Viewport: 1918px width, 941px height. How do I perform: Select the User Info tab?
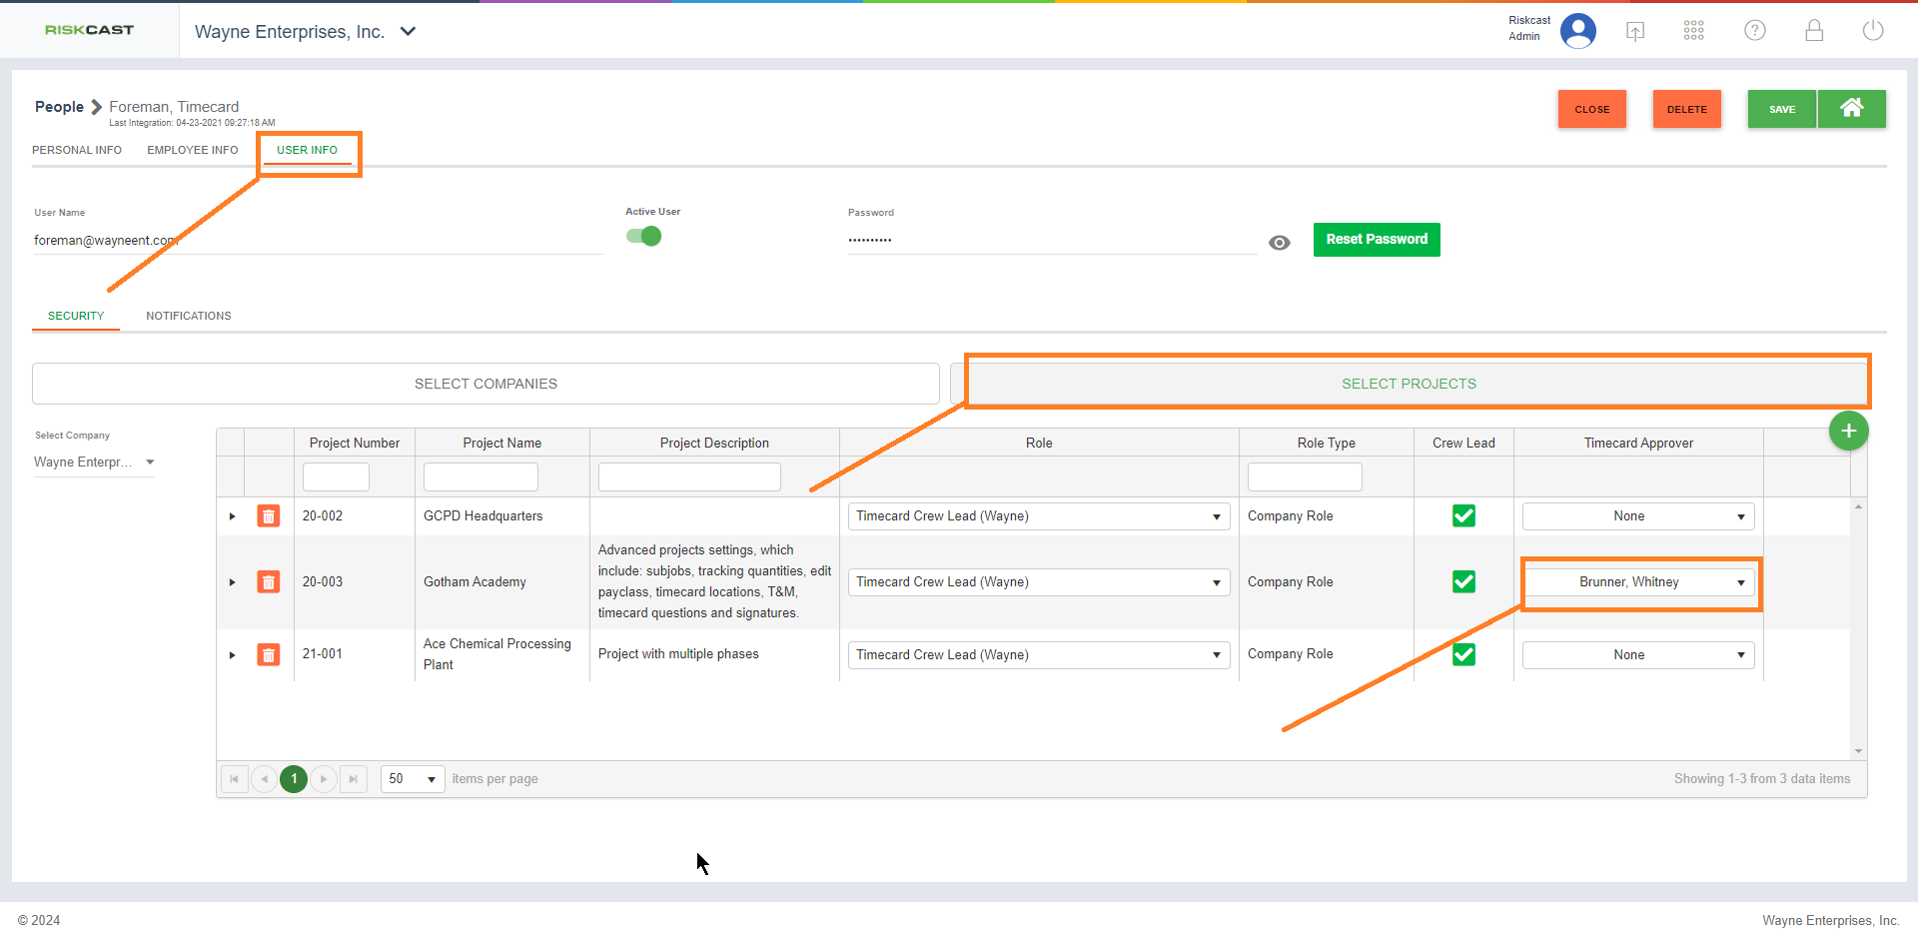(x=308, y=150)
